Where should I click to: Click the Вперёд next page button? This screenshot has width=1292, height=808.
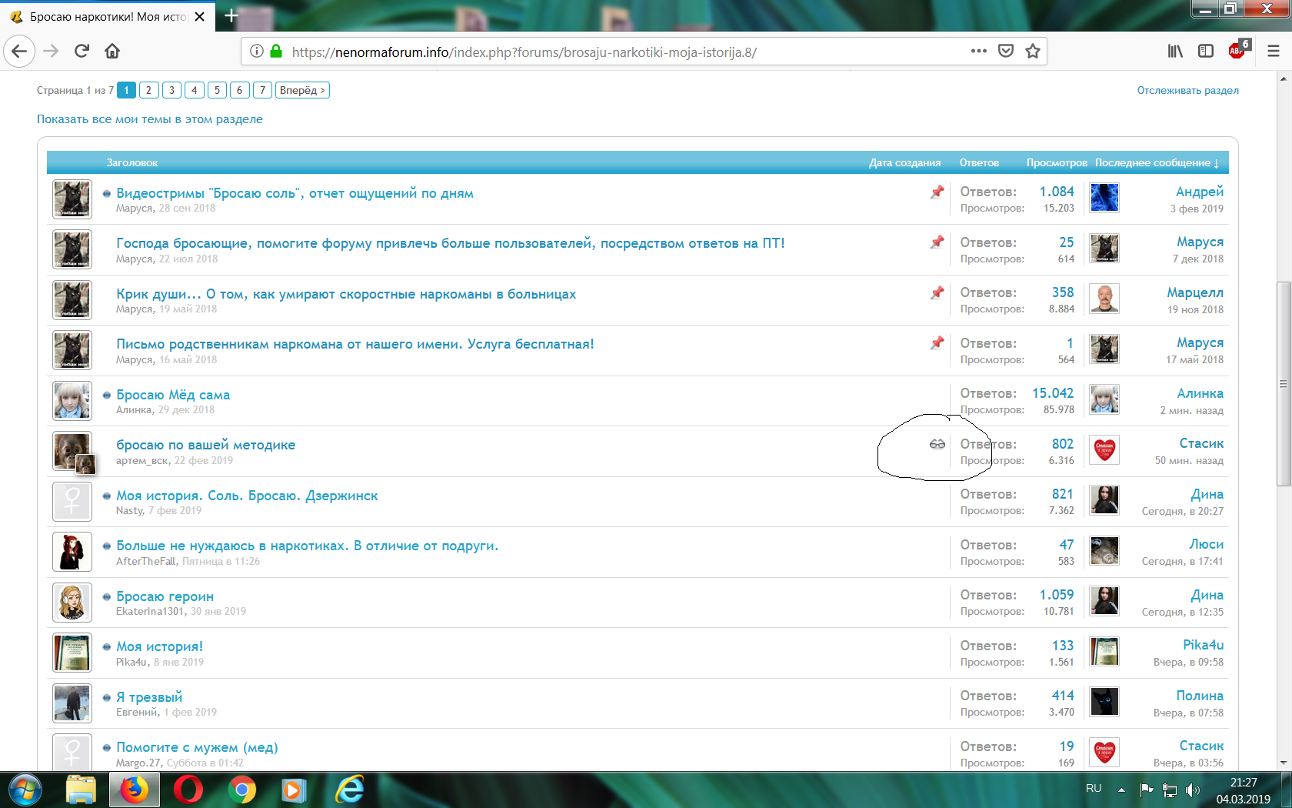[301, 90]
